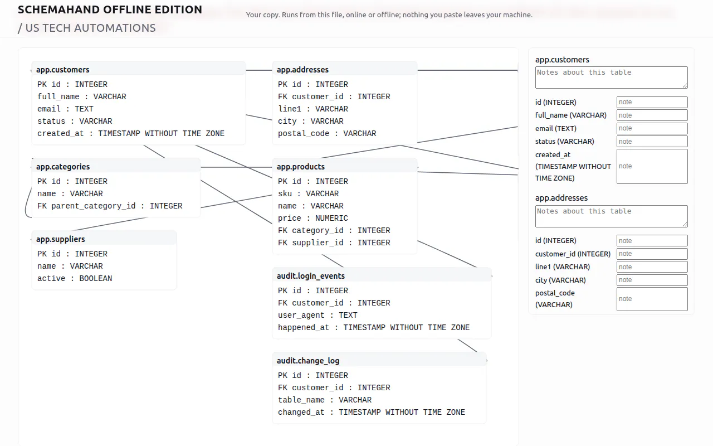Viewport: 713px width, 446px height.
Task: Select the audit.login_events table header
Action: click(x=382, y=275)
